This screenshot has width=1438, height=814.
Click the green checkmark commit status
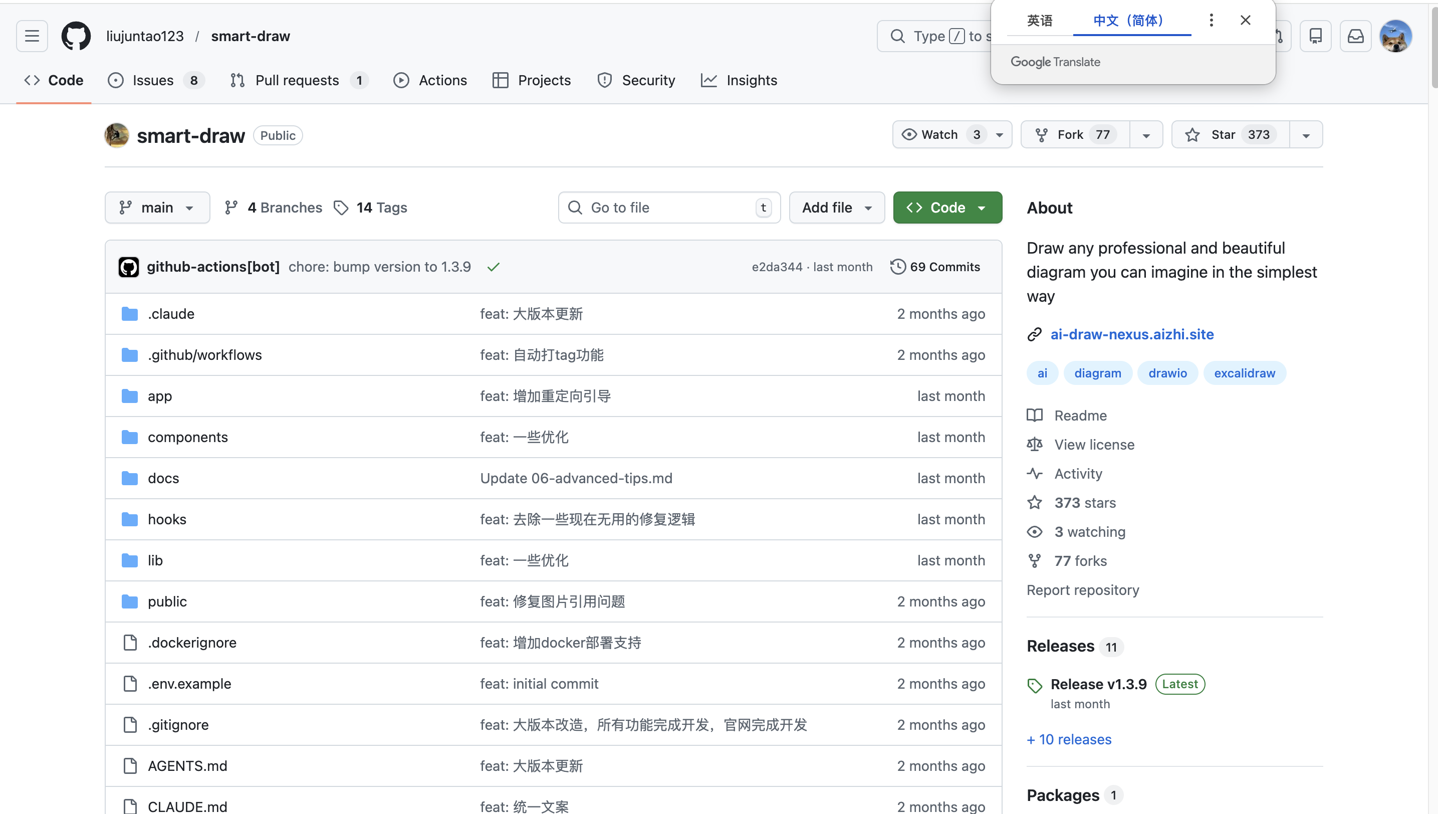493,267
